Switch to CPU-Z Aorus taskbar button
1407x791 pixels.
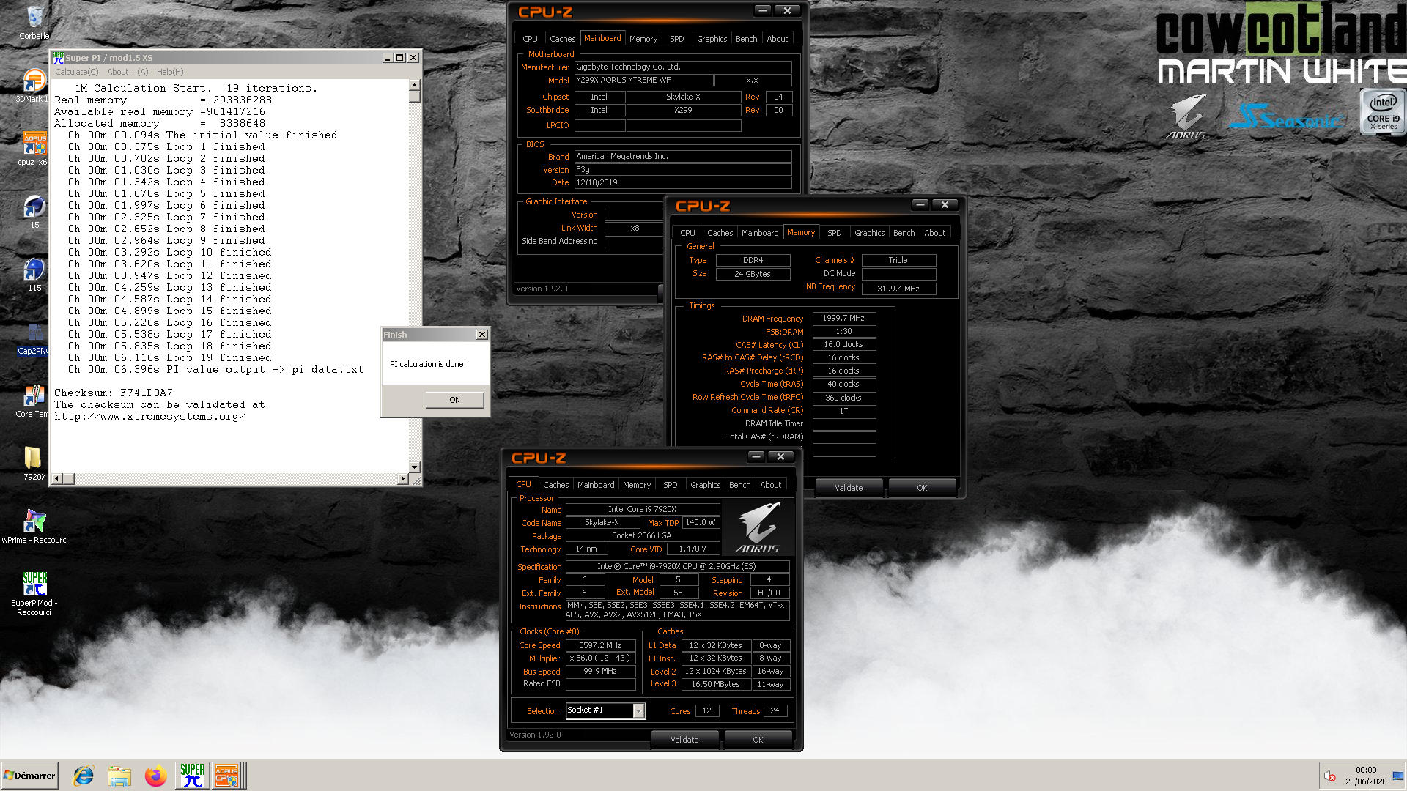coord(227,775)
